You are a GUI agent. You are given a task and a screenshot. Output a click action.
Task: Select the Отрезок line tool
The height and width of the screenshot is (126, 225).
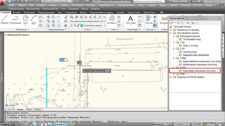[x=5, y=20]
